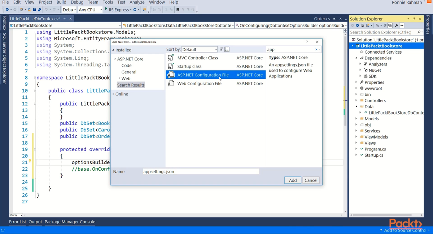Switch dialog to small icons view

[222, 49]
